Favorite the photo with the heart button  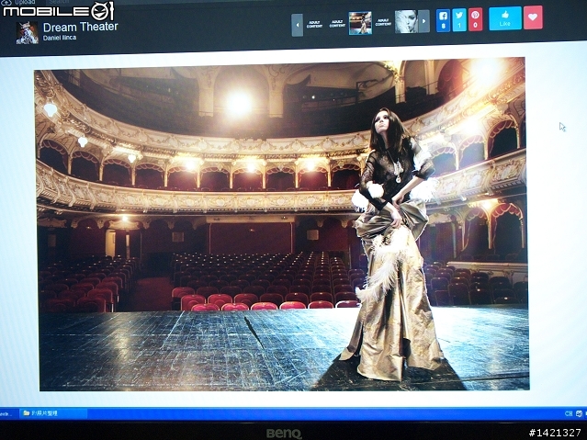point(533,17)
